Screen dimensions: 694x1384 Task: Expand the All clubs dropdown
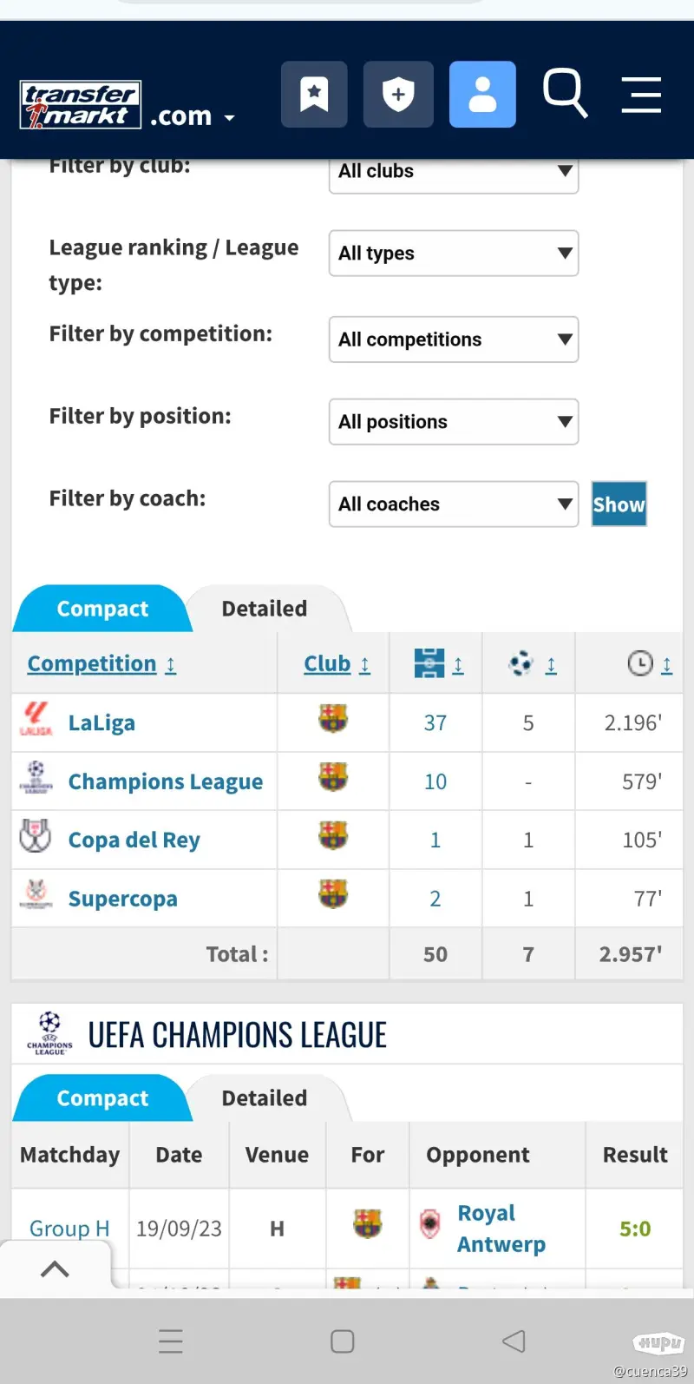click(453, 172)
